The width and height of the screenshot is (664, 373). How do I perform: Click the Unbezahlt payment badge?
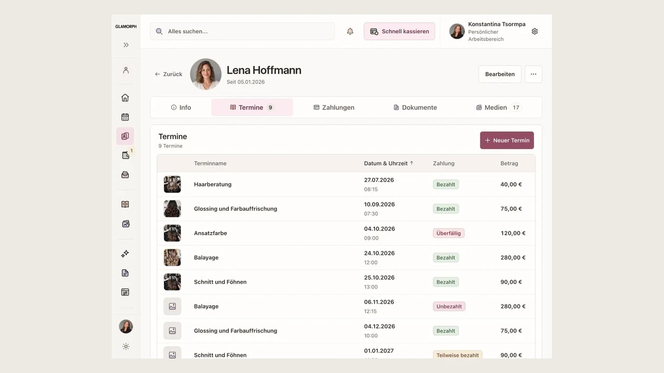click(449, 306)
